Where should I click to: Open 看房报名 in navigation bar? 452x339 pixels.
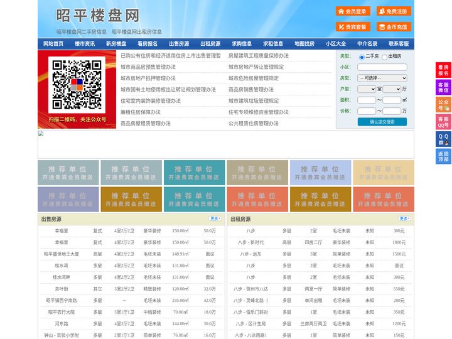click(x=148, y=44)
